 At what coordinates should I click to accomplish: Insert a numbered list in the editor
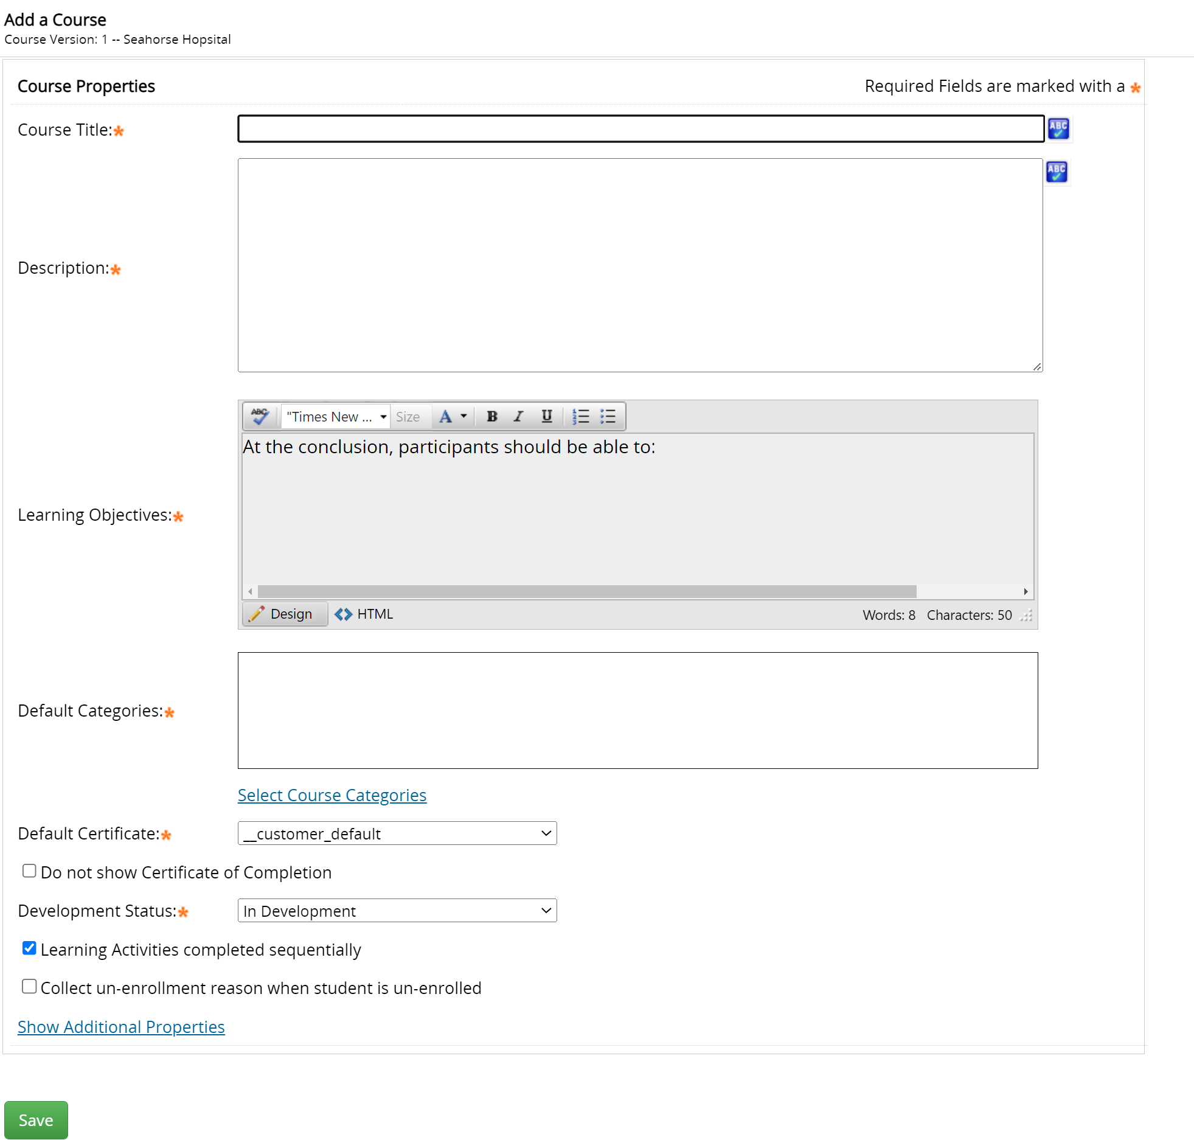point(580,416)
